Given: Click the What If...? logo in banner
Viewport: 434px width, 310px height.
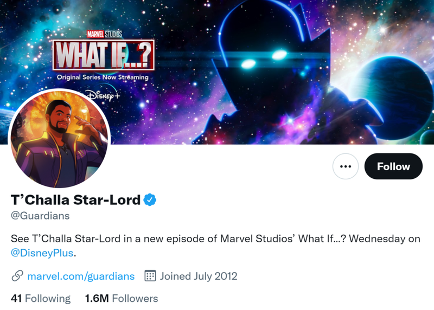Looking at the screenshot, I should pyautogui.click(x=104, y=55).
